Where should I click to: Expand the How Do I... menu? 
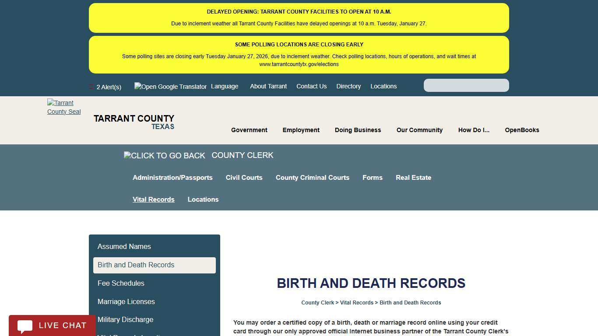[474, 130]
